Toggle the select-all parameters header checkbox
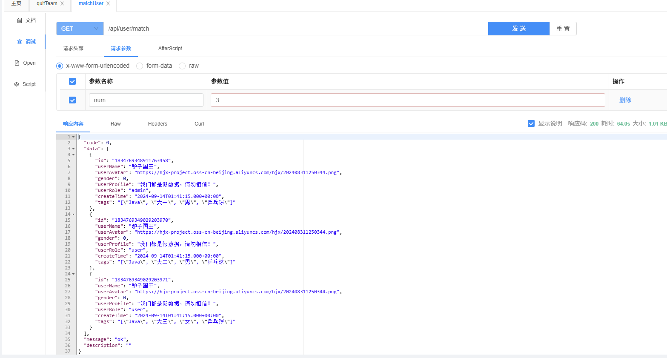 click(72, 81)
